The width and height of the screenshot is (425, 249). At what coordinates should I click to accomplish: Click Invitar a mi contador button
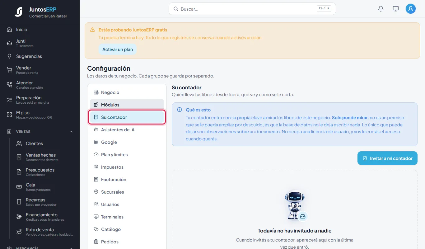coord(387,158)
